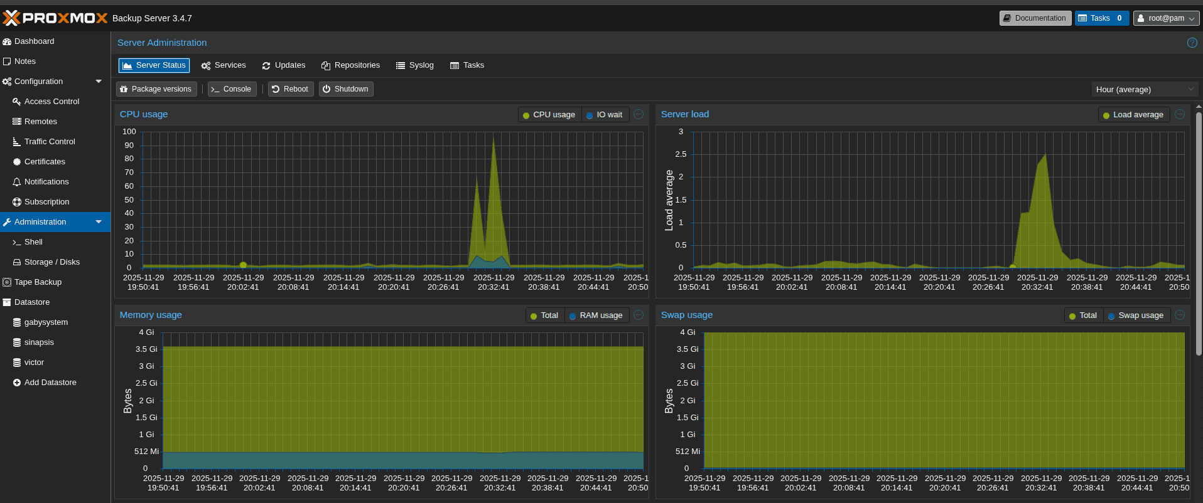Collapse the Server load panel
The image size is (1203, 503).
coord(1180,114)
